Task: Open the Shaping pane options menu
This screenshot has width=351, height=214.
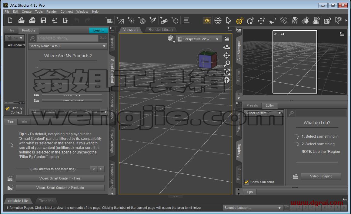Action: click(239, 104)
